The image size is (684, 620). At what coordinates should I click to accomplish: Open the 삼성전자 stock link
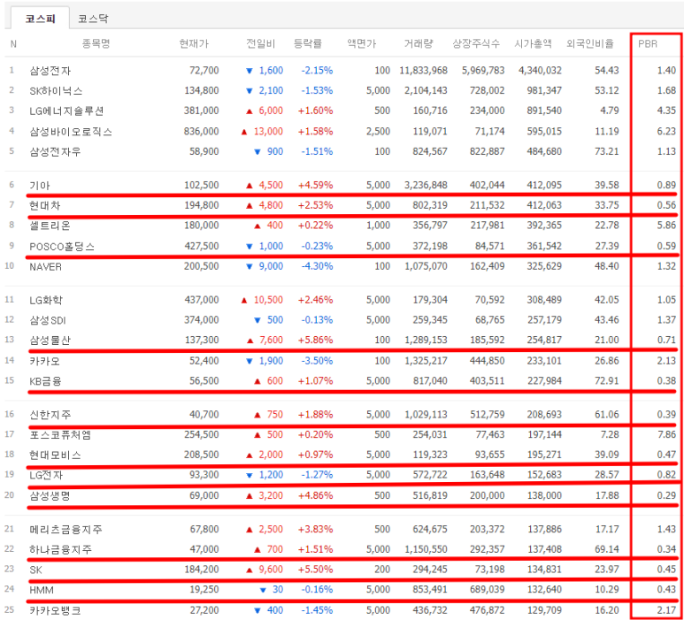pyautogui.click(x=50, y=71)
